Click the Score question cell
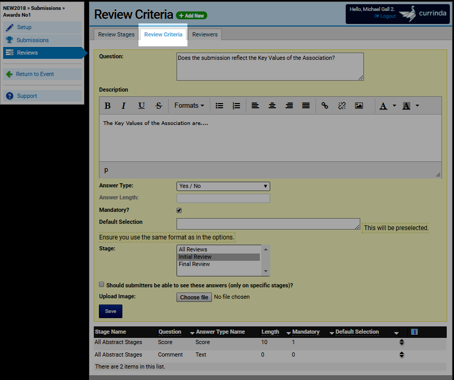 165,342
